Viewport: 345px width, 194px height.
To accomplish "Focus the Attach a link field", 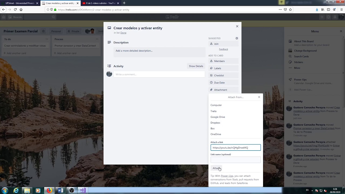I will click(x=236, y=147).
